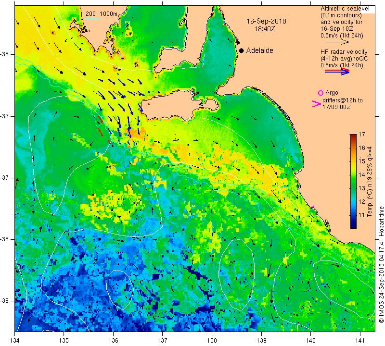Click the Adelaide city label

click(259, 50)
